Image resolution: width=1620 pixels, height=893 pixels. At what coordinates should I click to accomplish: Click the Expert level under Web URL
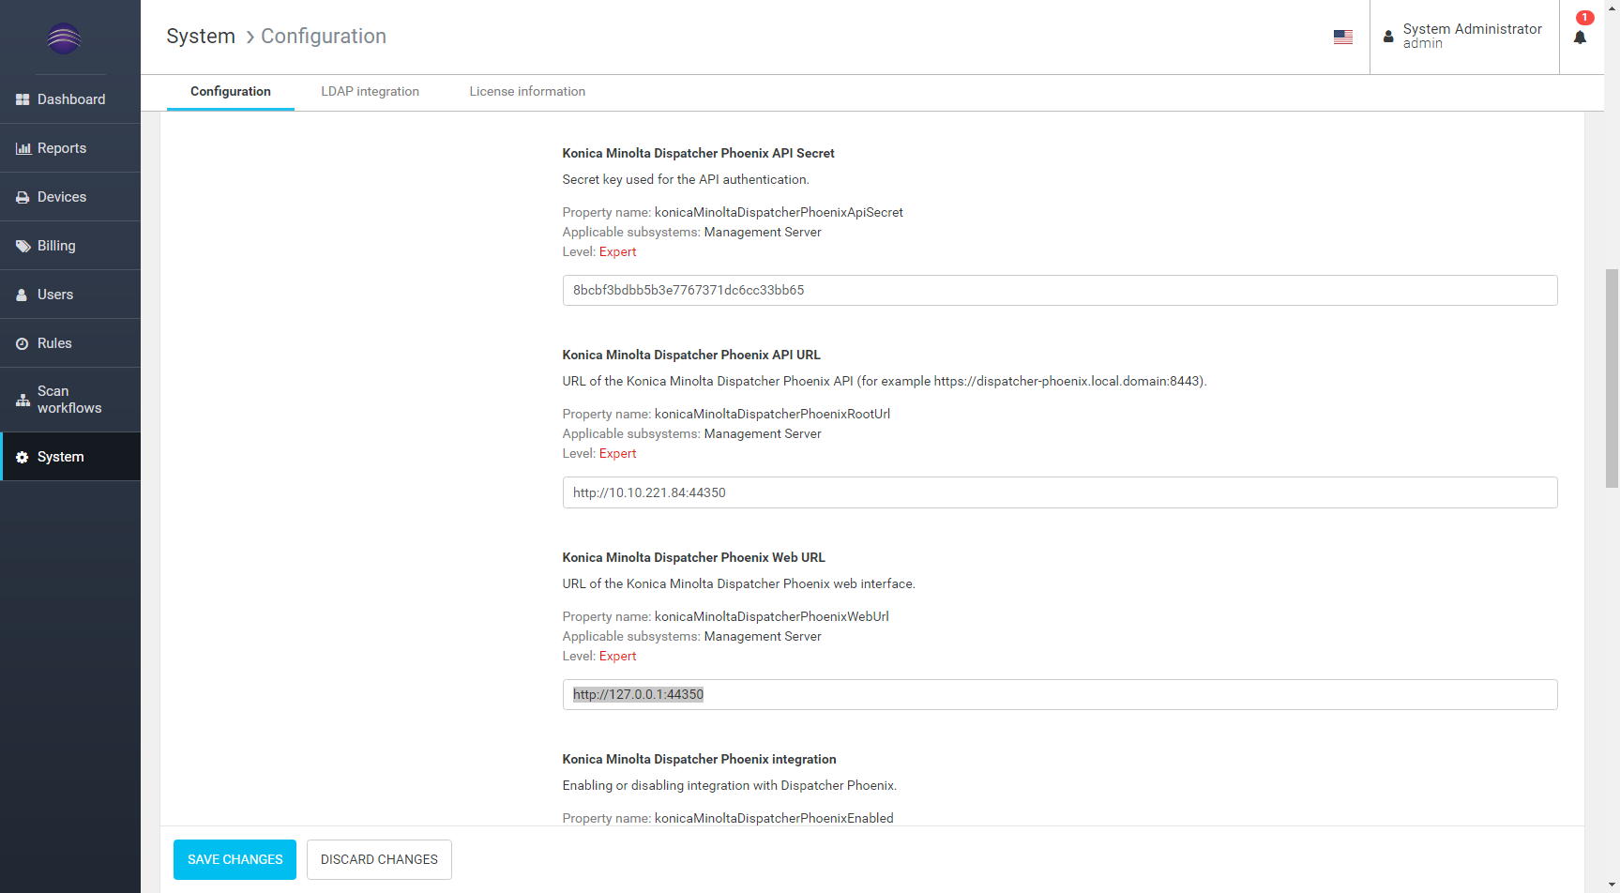[617, 656]
